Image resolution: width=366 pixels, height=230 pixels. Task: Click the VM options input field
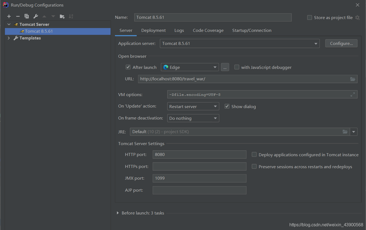tap(262, 94)
